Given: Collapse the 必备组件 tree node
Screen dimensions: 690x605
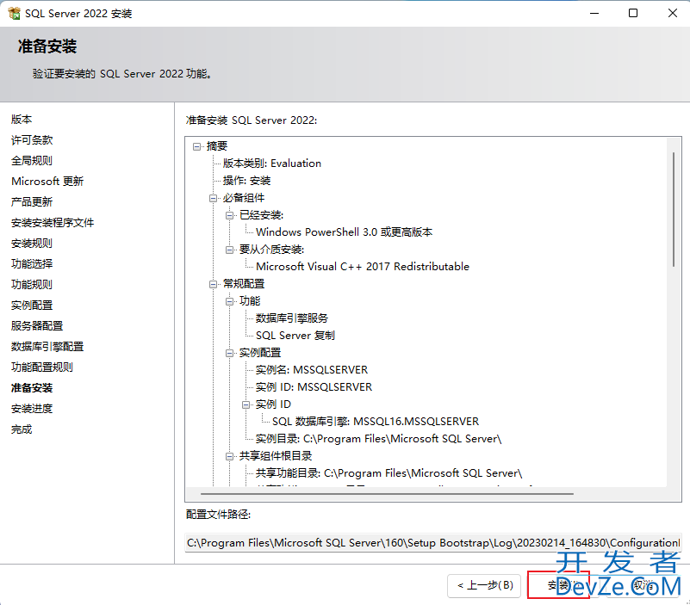Looking at the screenshot, I should point(213,198).
